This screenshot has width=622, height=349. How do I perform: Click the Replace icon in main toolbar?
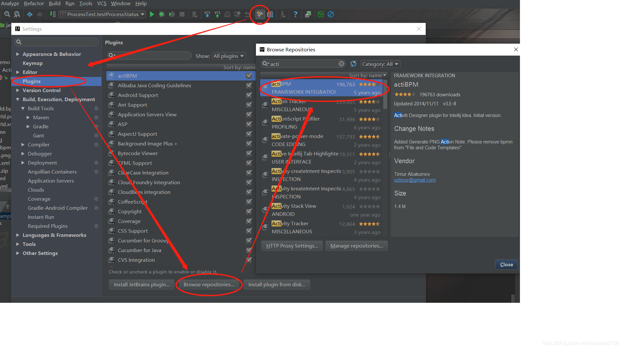[17, 14]
